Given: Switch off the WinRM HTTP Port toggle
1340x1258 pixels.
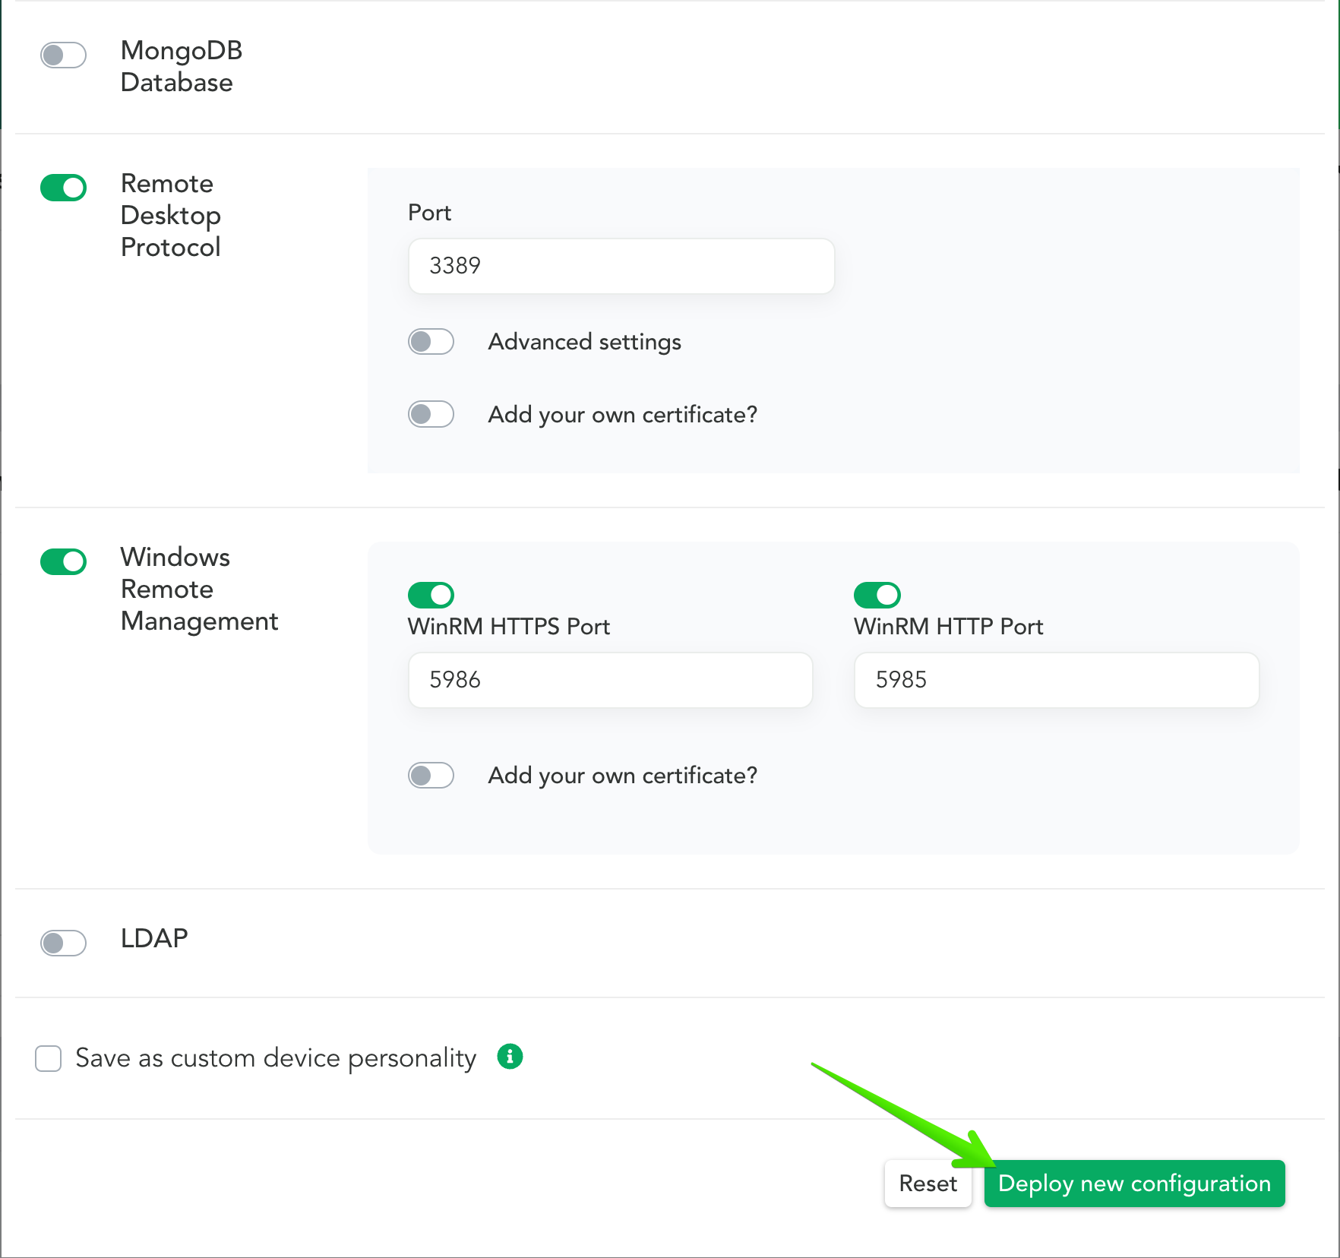Looking at the screenshot, I should point(877,595).
